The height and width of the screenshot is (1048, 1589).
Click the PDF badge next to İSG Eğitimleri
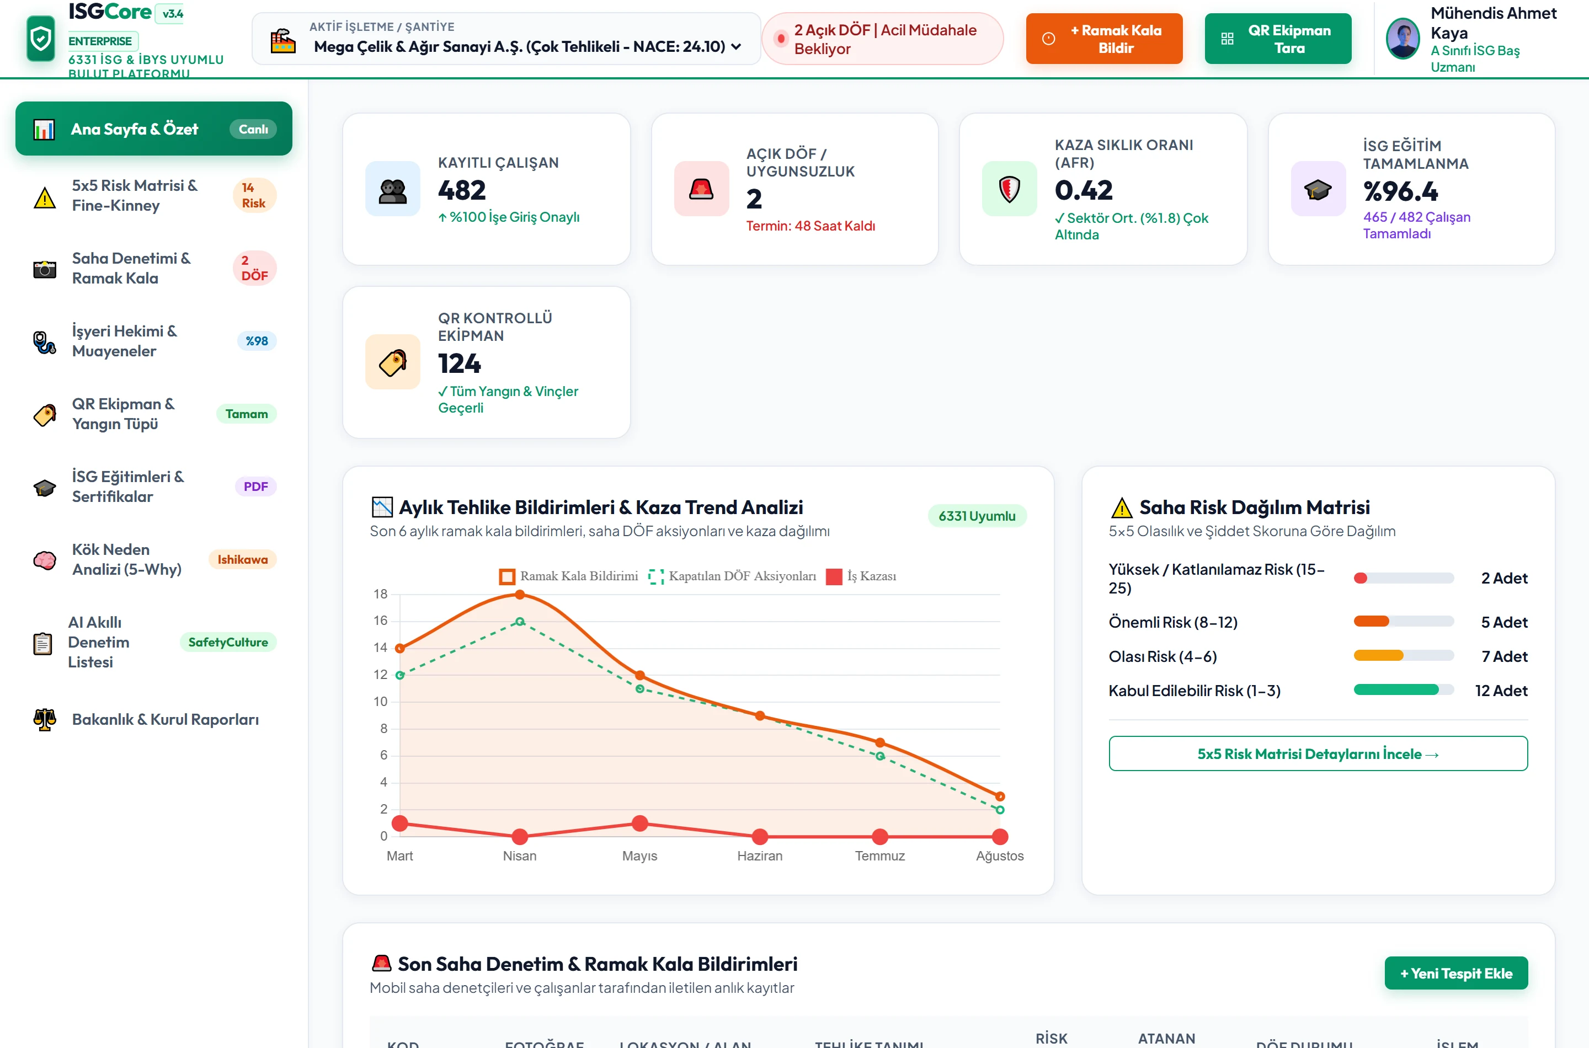pyautogui.click(x=255, y=487)
